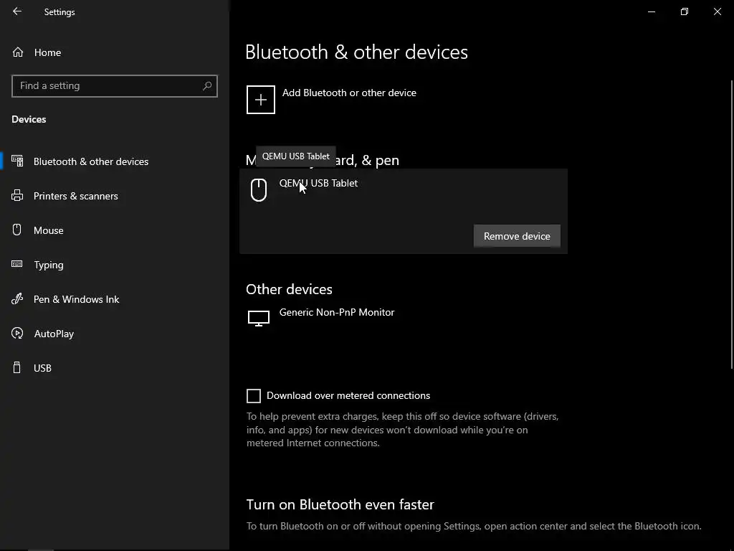Click Add Bluetooth or other device
The width and height of the screenshot is (734, 551).
tap(331, 99)
